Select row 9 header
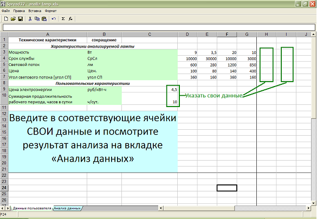 click(x=4, y=89)
